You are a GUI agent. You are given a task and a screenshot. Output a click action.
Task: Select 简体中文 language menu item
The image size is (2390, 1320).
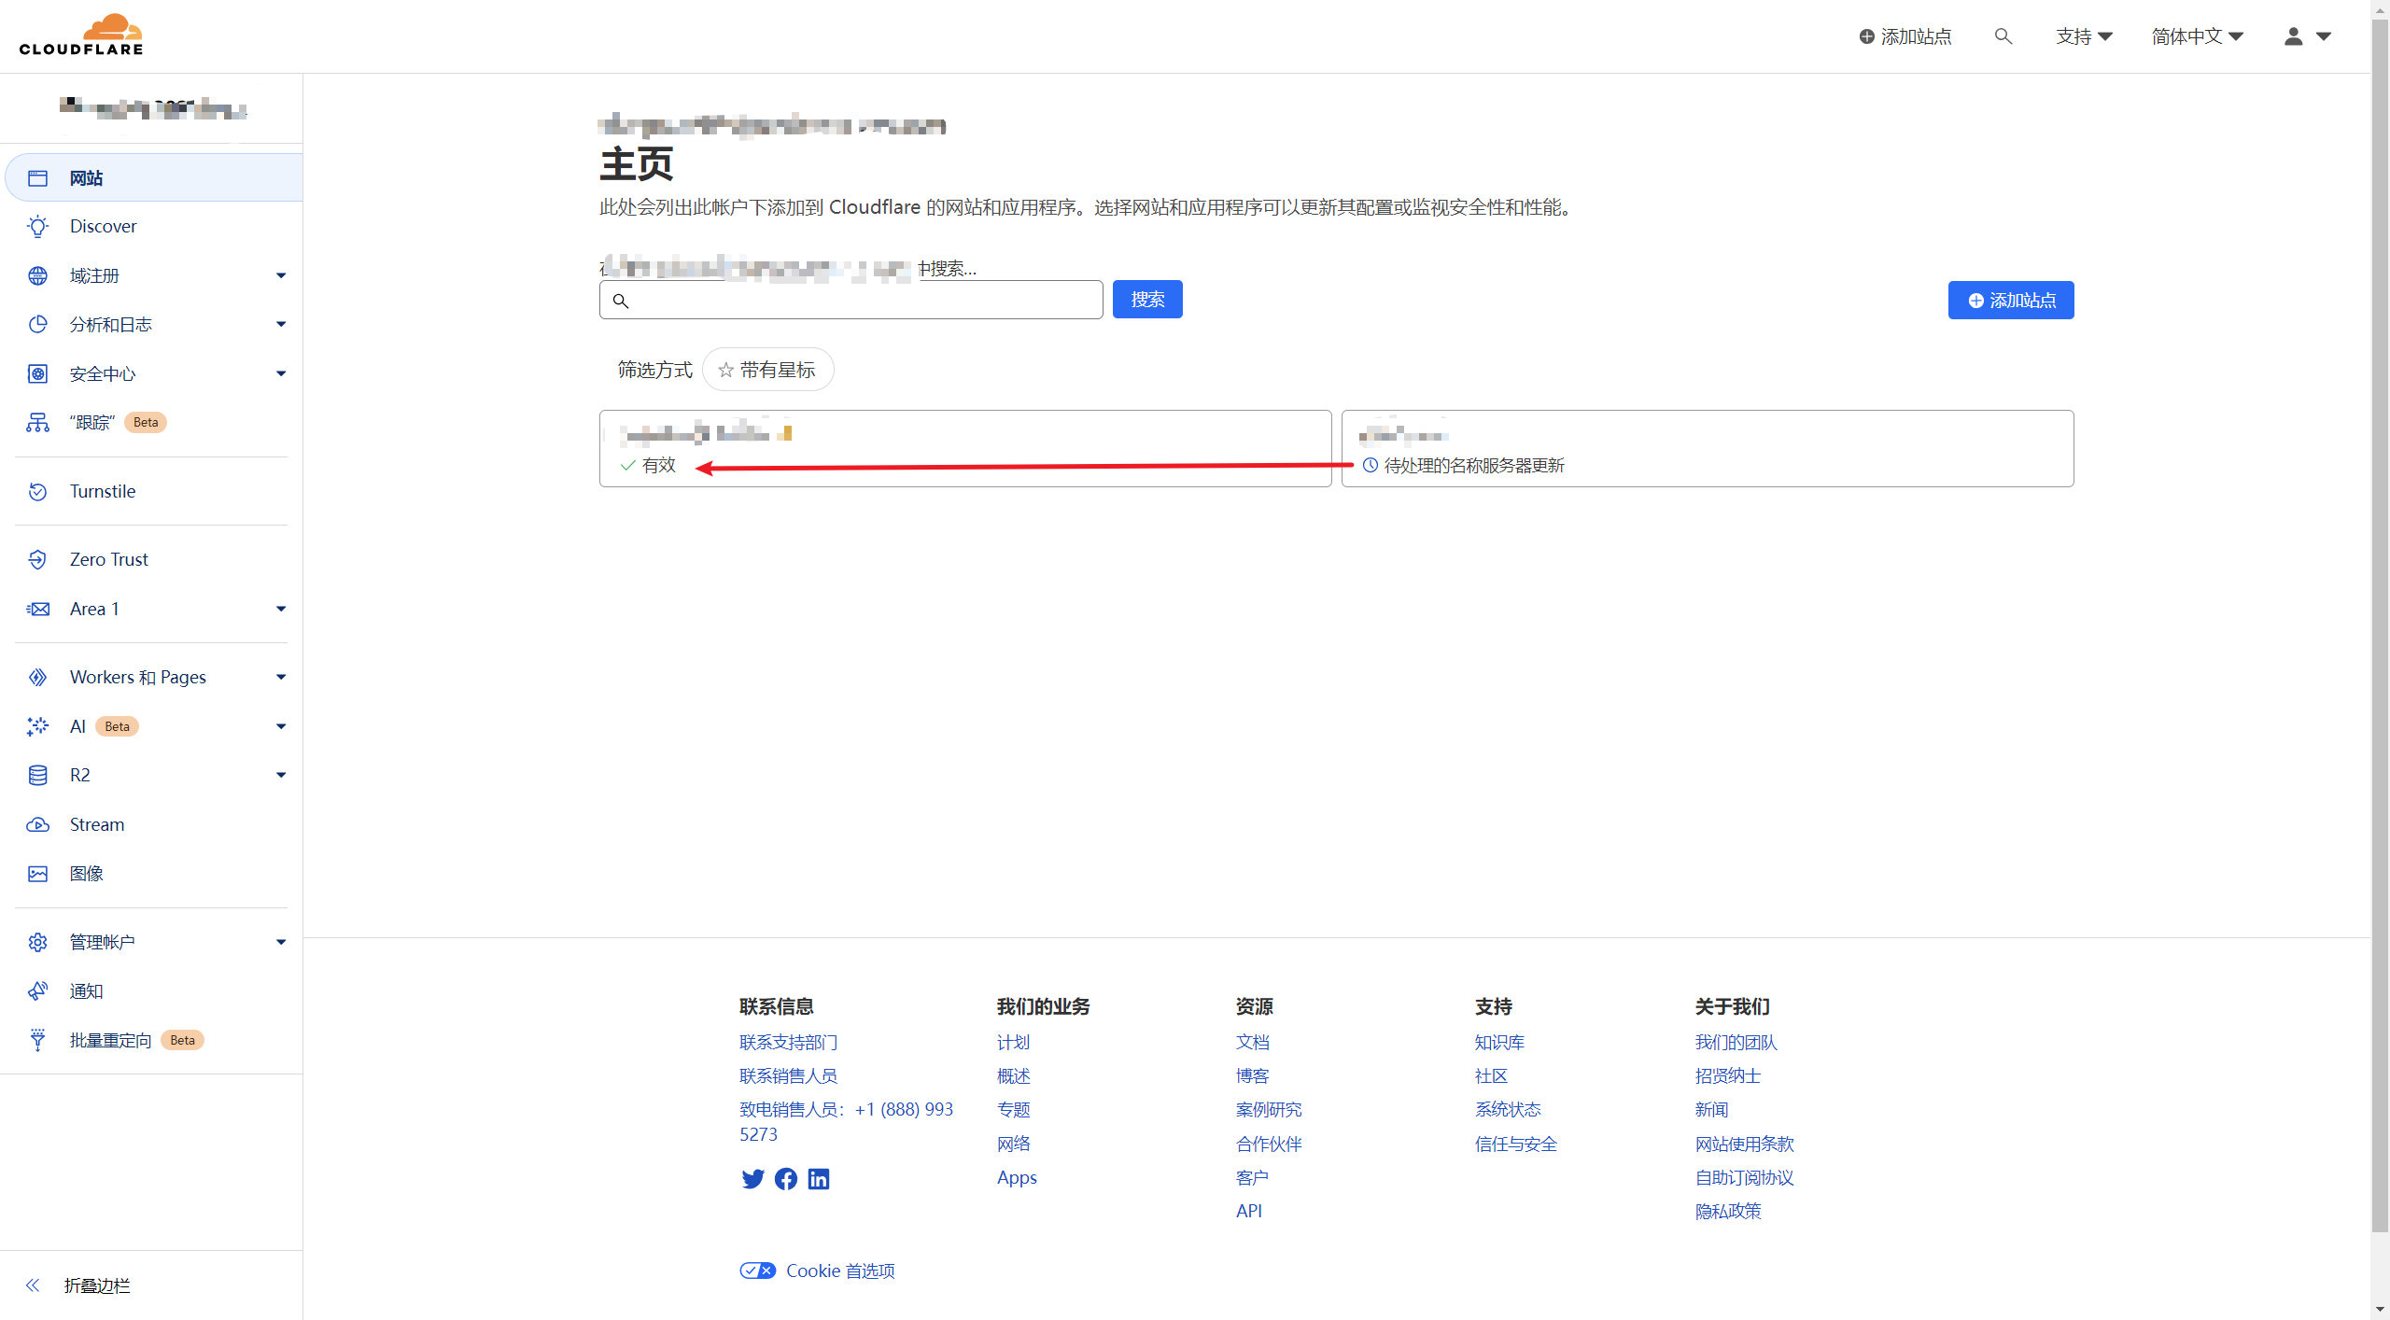[2192, 35]
